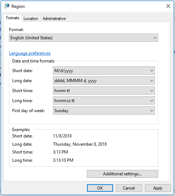Click the chevron arrow on the Sunday combo

152,111
